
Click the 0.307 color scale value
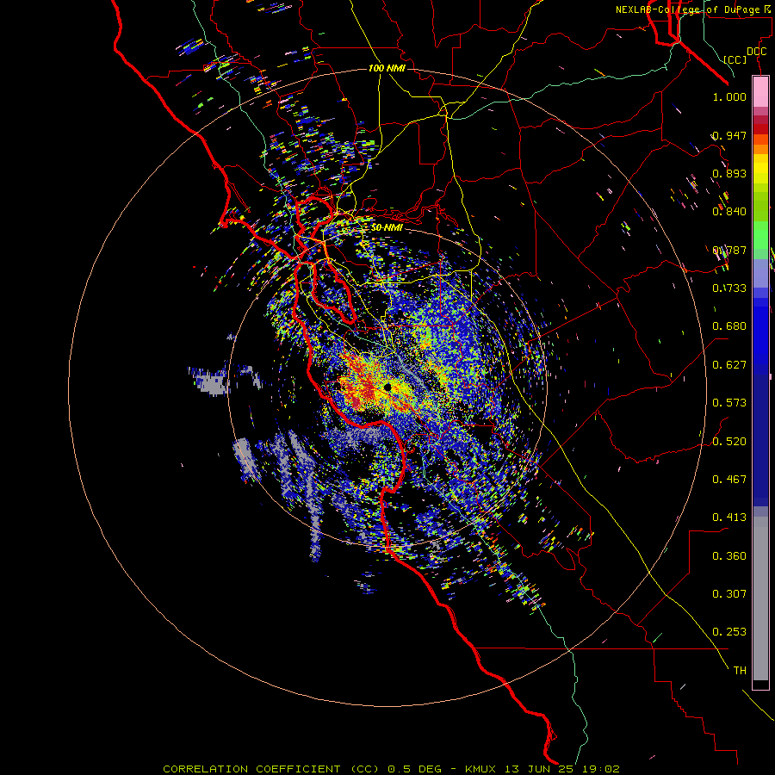[729, 594]
